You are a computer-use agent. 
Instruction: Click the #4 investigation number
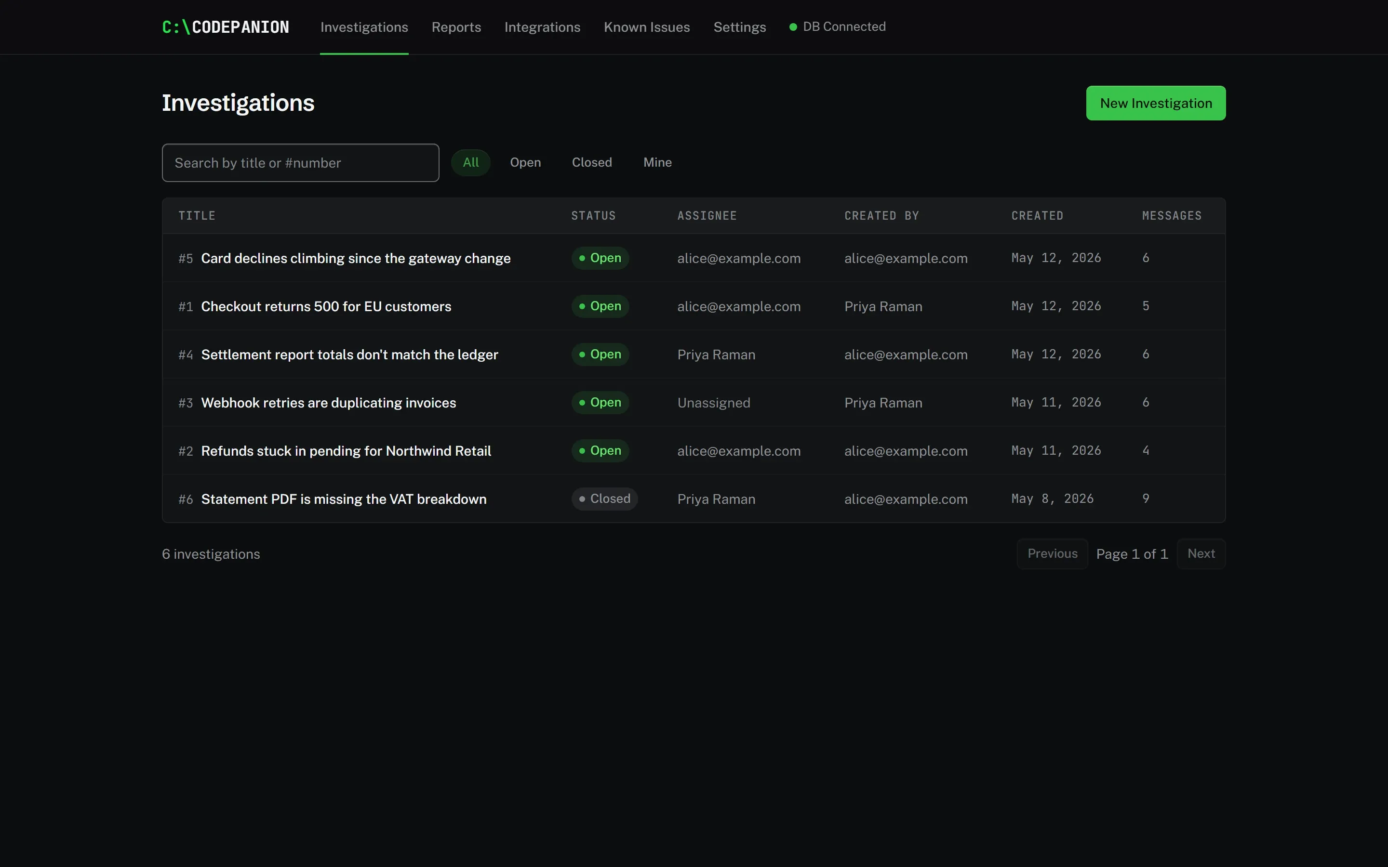[185, 355]
